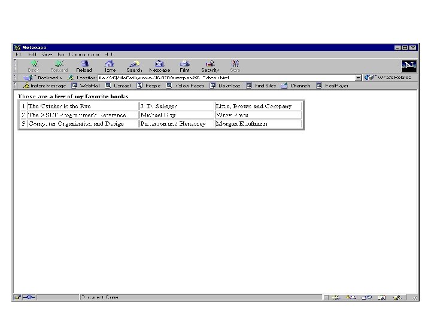Click 'Little, Brown and Company' cell

coord(258,106)
